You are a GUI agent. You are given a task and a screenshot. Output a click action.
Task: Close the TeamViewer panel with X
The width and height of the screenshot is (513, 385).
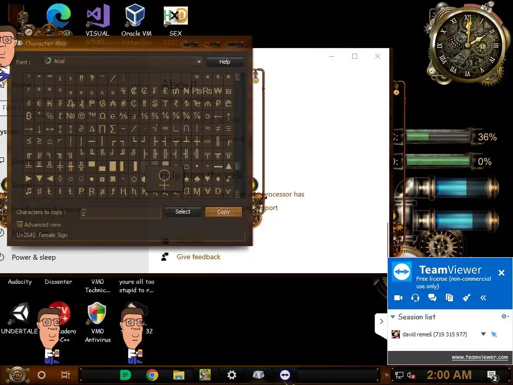pyautogui.click(x=501, y=272)
